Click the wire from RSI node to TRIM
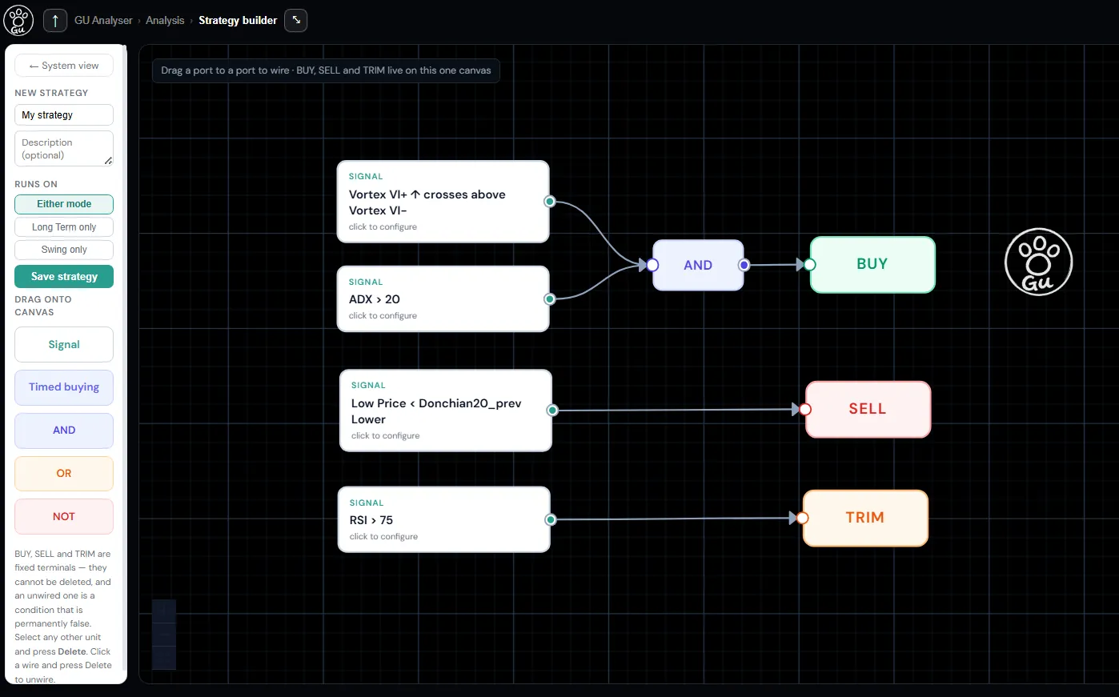 [672, 519]
